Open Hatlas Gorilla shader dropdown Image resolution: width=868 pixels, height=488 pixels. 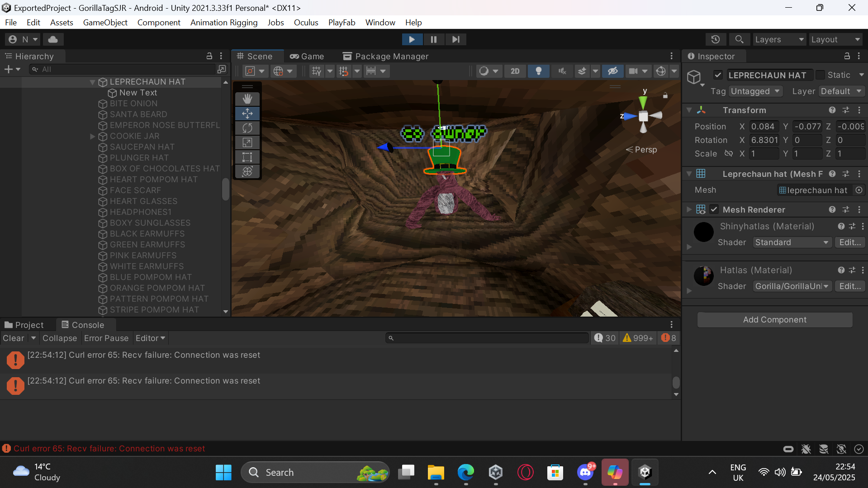[x=792, y=286]
